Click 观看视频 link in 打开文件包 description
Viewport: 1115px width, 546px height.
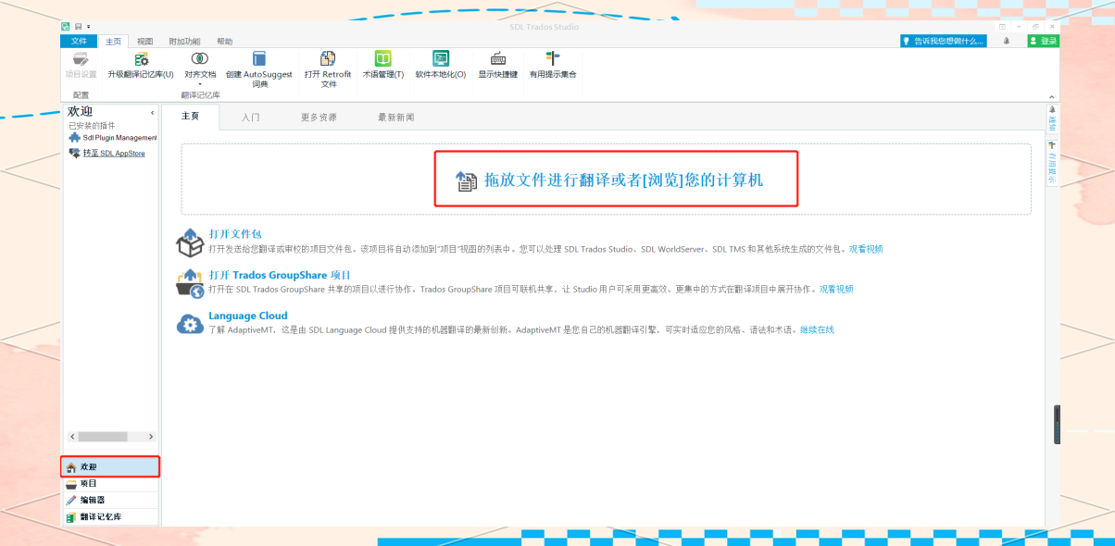point(865,249)
